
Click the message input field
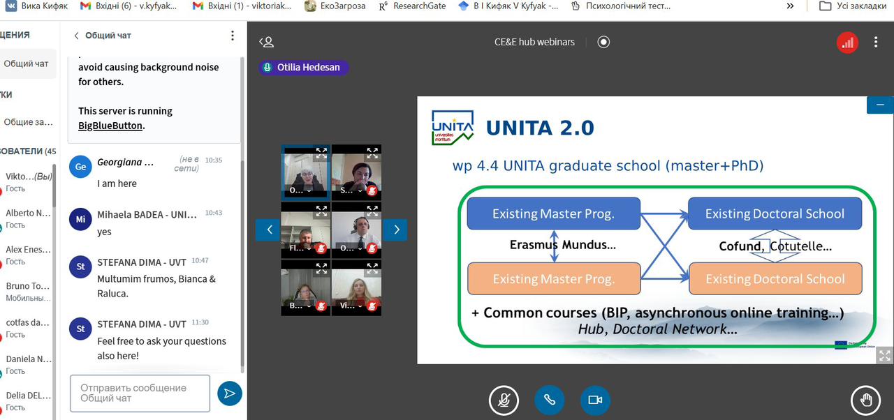click(x=140, y=393)
